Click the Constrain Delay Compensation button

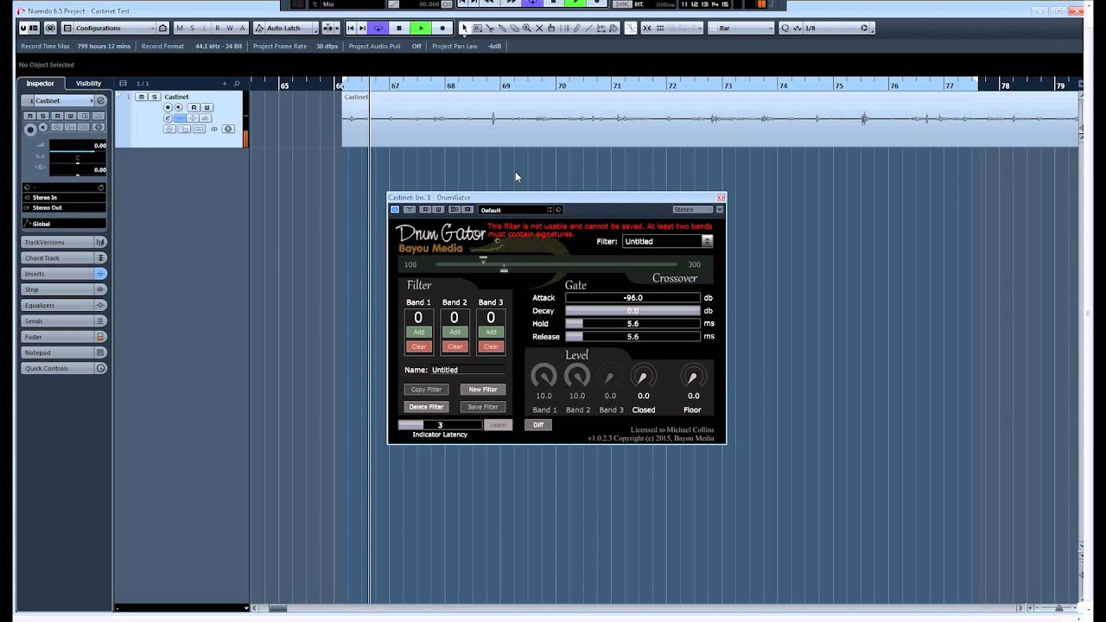(50, 28)
